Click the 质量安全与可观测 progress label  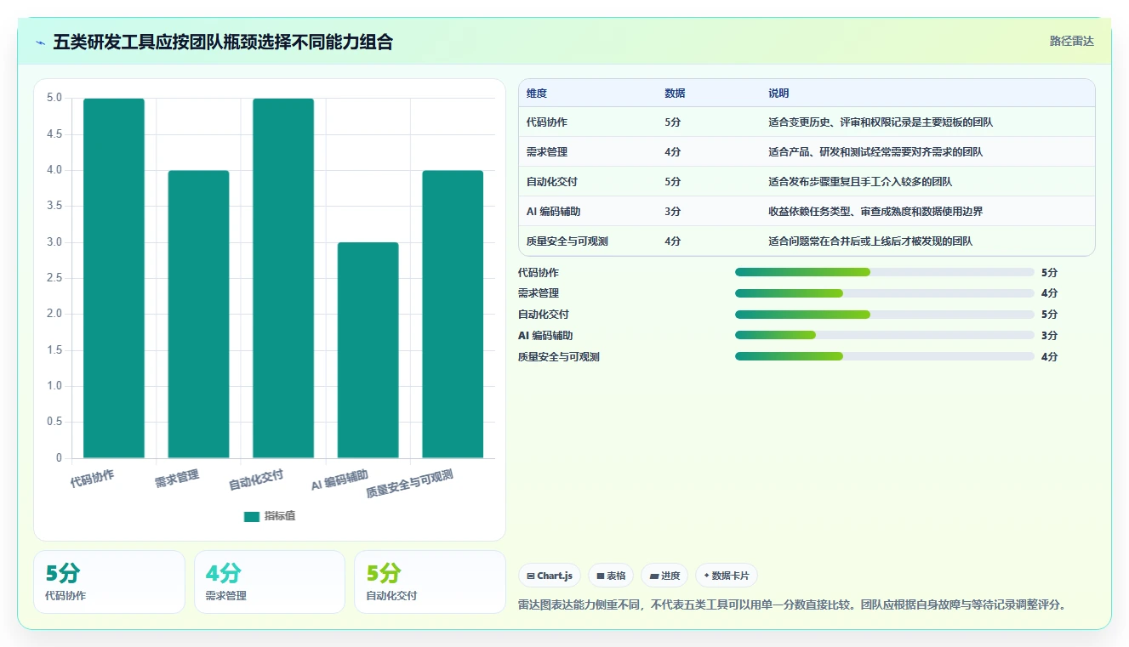pyautogui.click(x=559, y=356)
